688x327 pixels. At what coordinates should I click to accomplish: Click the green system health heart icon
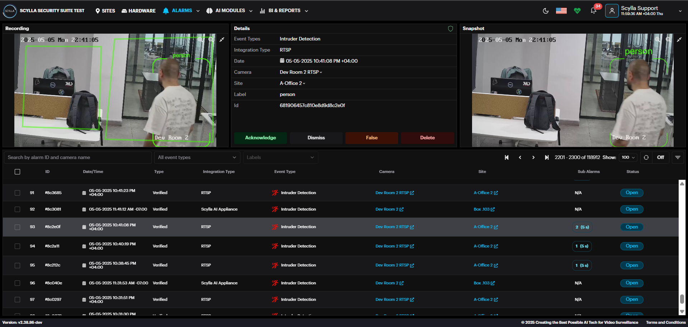point(577,11)
